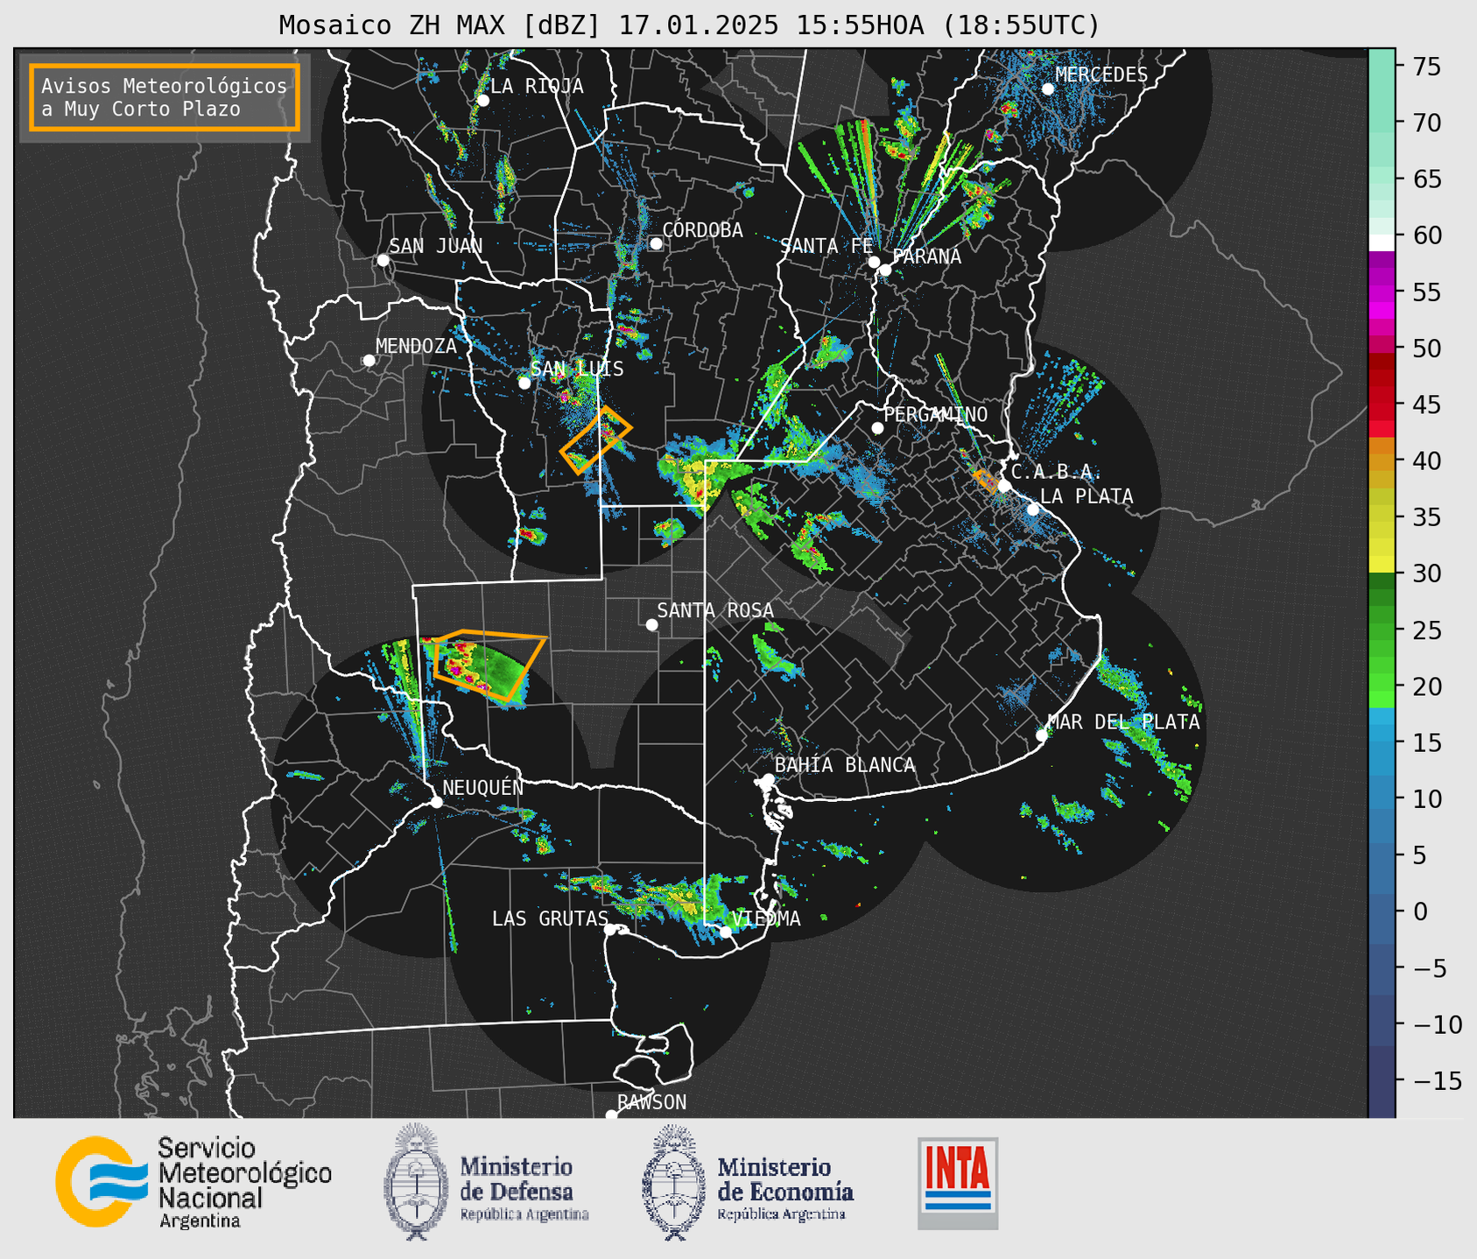Click the 60 dBZ white band on color scale
This screenshot has height=1259, width=1477.
coord(1382,243)
